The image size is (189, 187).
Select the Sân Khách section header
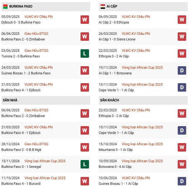[109, 100]
